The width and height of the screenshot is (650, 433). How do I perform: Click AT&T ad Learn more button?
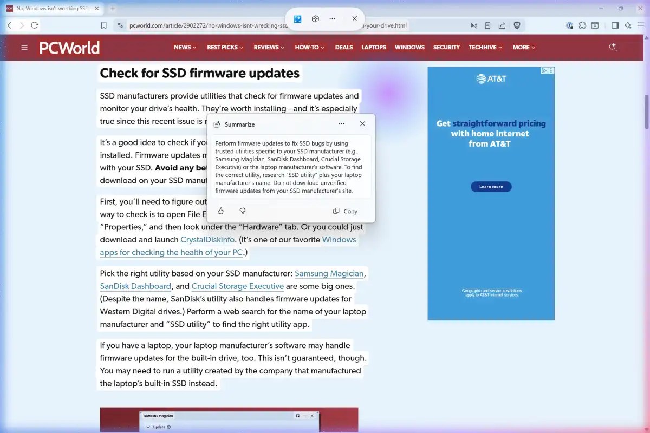(x=491, y=187)
